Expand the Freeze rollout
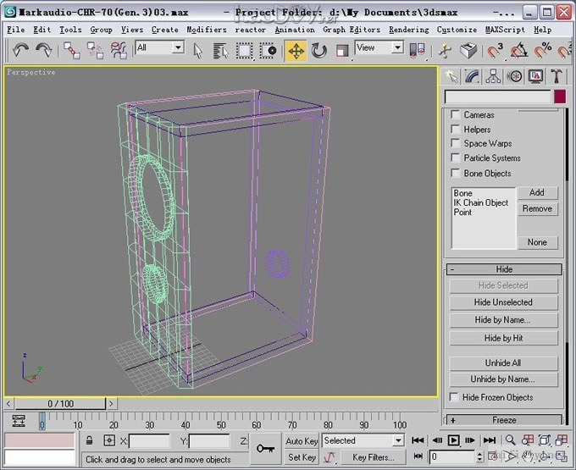576x470 pixels. (x=503, y=420)
